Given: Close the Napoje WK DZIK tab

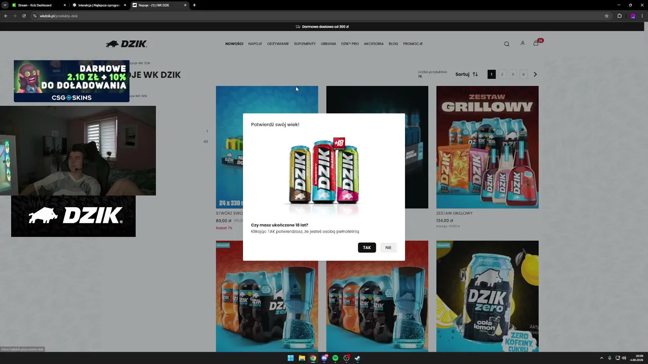Looking at the screenshot, I should point(185,5).
